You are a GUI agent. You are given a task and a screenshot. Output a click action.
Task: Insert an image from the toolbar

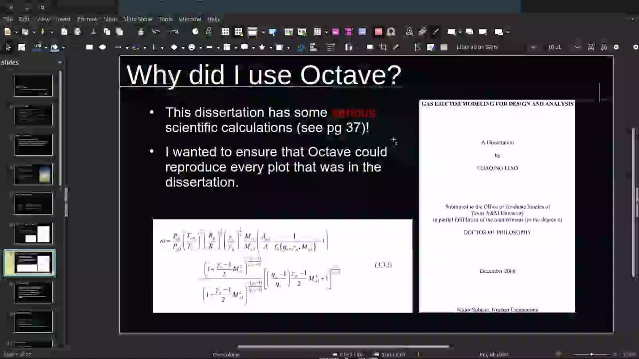pyautogui.click(x=335, y=32)
